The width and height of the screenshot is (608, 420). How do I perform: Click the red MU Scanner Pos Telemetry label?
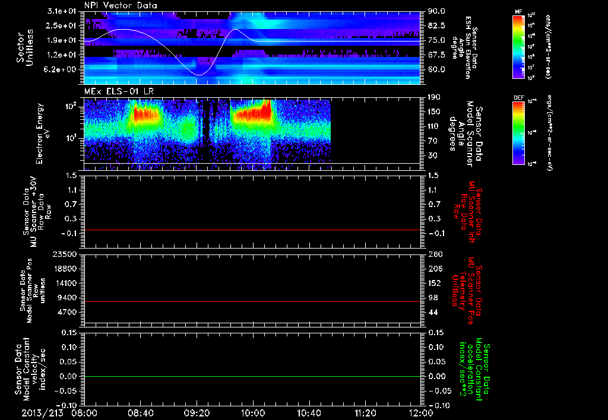coord(467,291)
